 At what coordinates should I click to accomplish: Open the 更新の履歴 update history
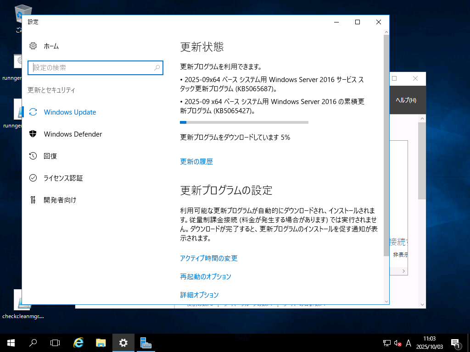pyautogui.click(x=196, y=161)
